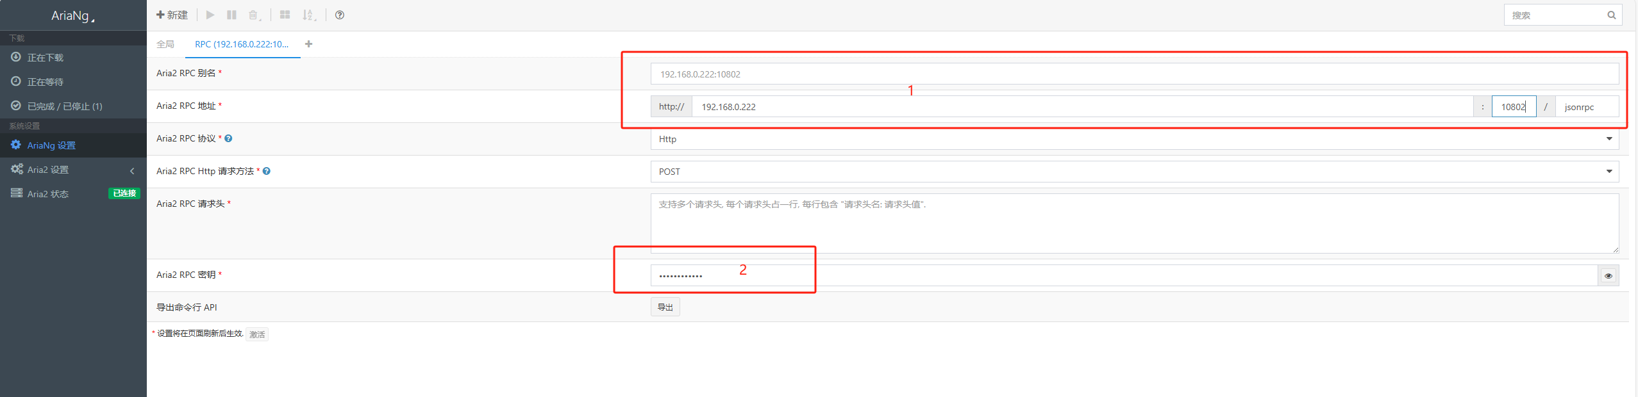Add new RPC tab with plus icon
The image size is (1638, 397).
308,44
